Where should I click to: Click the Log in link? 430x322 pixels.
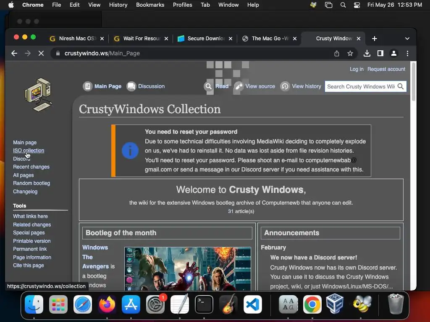357,69
